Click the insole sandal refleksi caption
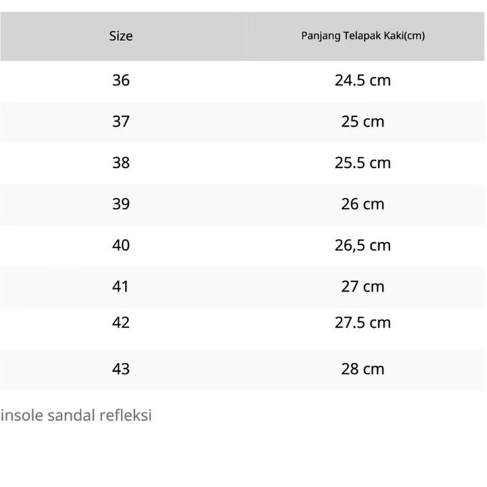This screenshot has height=487, width=487. pos(76,415)
